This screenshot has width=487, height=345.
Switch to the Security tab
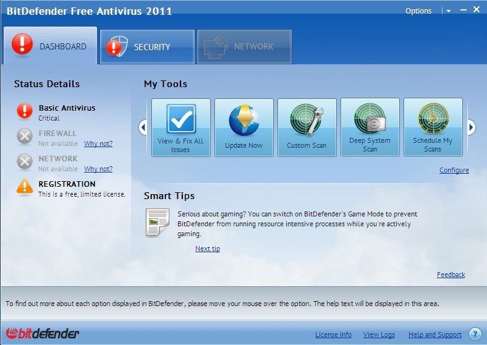pyautogui.click(x=147, y=46)
